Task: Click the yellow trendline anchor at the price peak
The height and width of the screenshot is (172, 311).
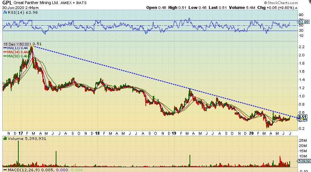Action: pyautogui.click(x=32, y=46)
